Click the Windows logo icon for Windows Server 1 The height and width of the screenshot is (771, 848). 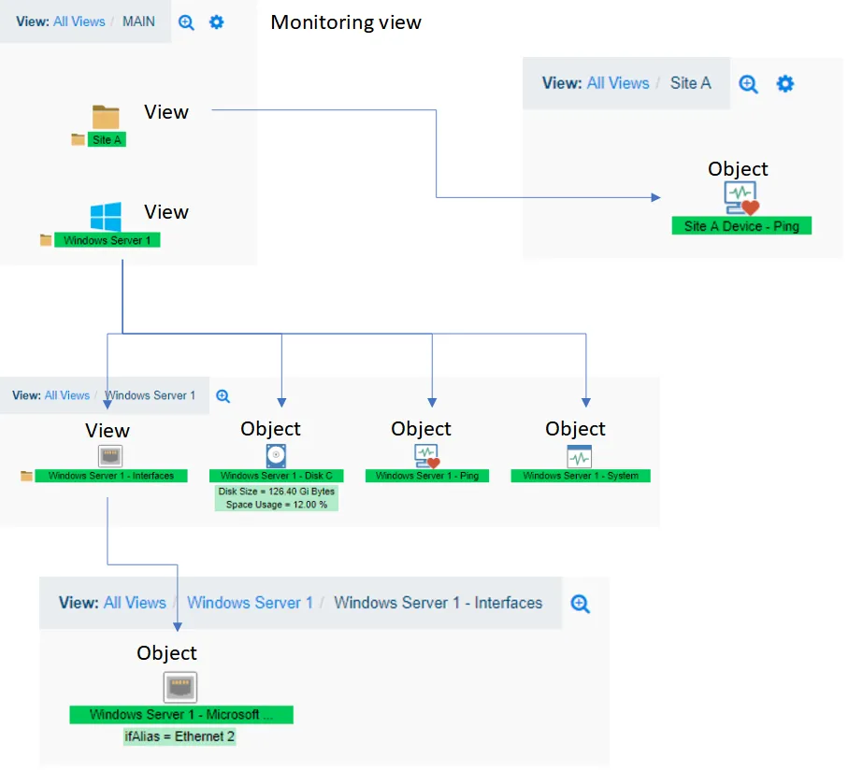tap(106, 217)
